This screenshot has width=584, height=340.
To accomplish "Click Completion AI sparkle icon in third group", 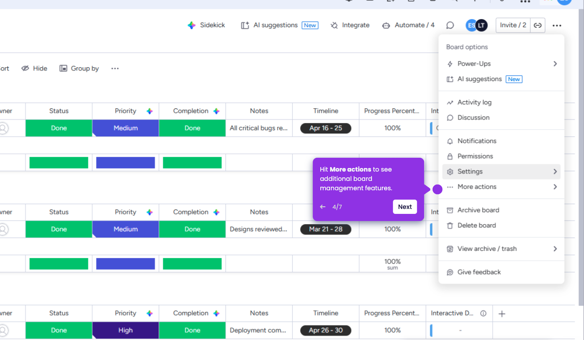I will pyautogui.click(x=216, y=314).
